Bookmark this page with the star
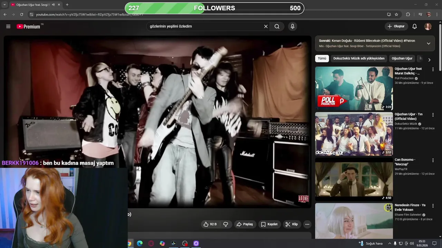 coord(396,14)
